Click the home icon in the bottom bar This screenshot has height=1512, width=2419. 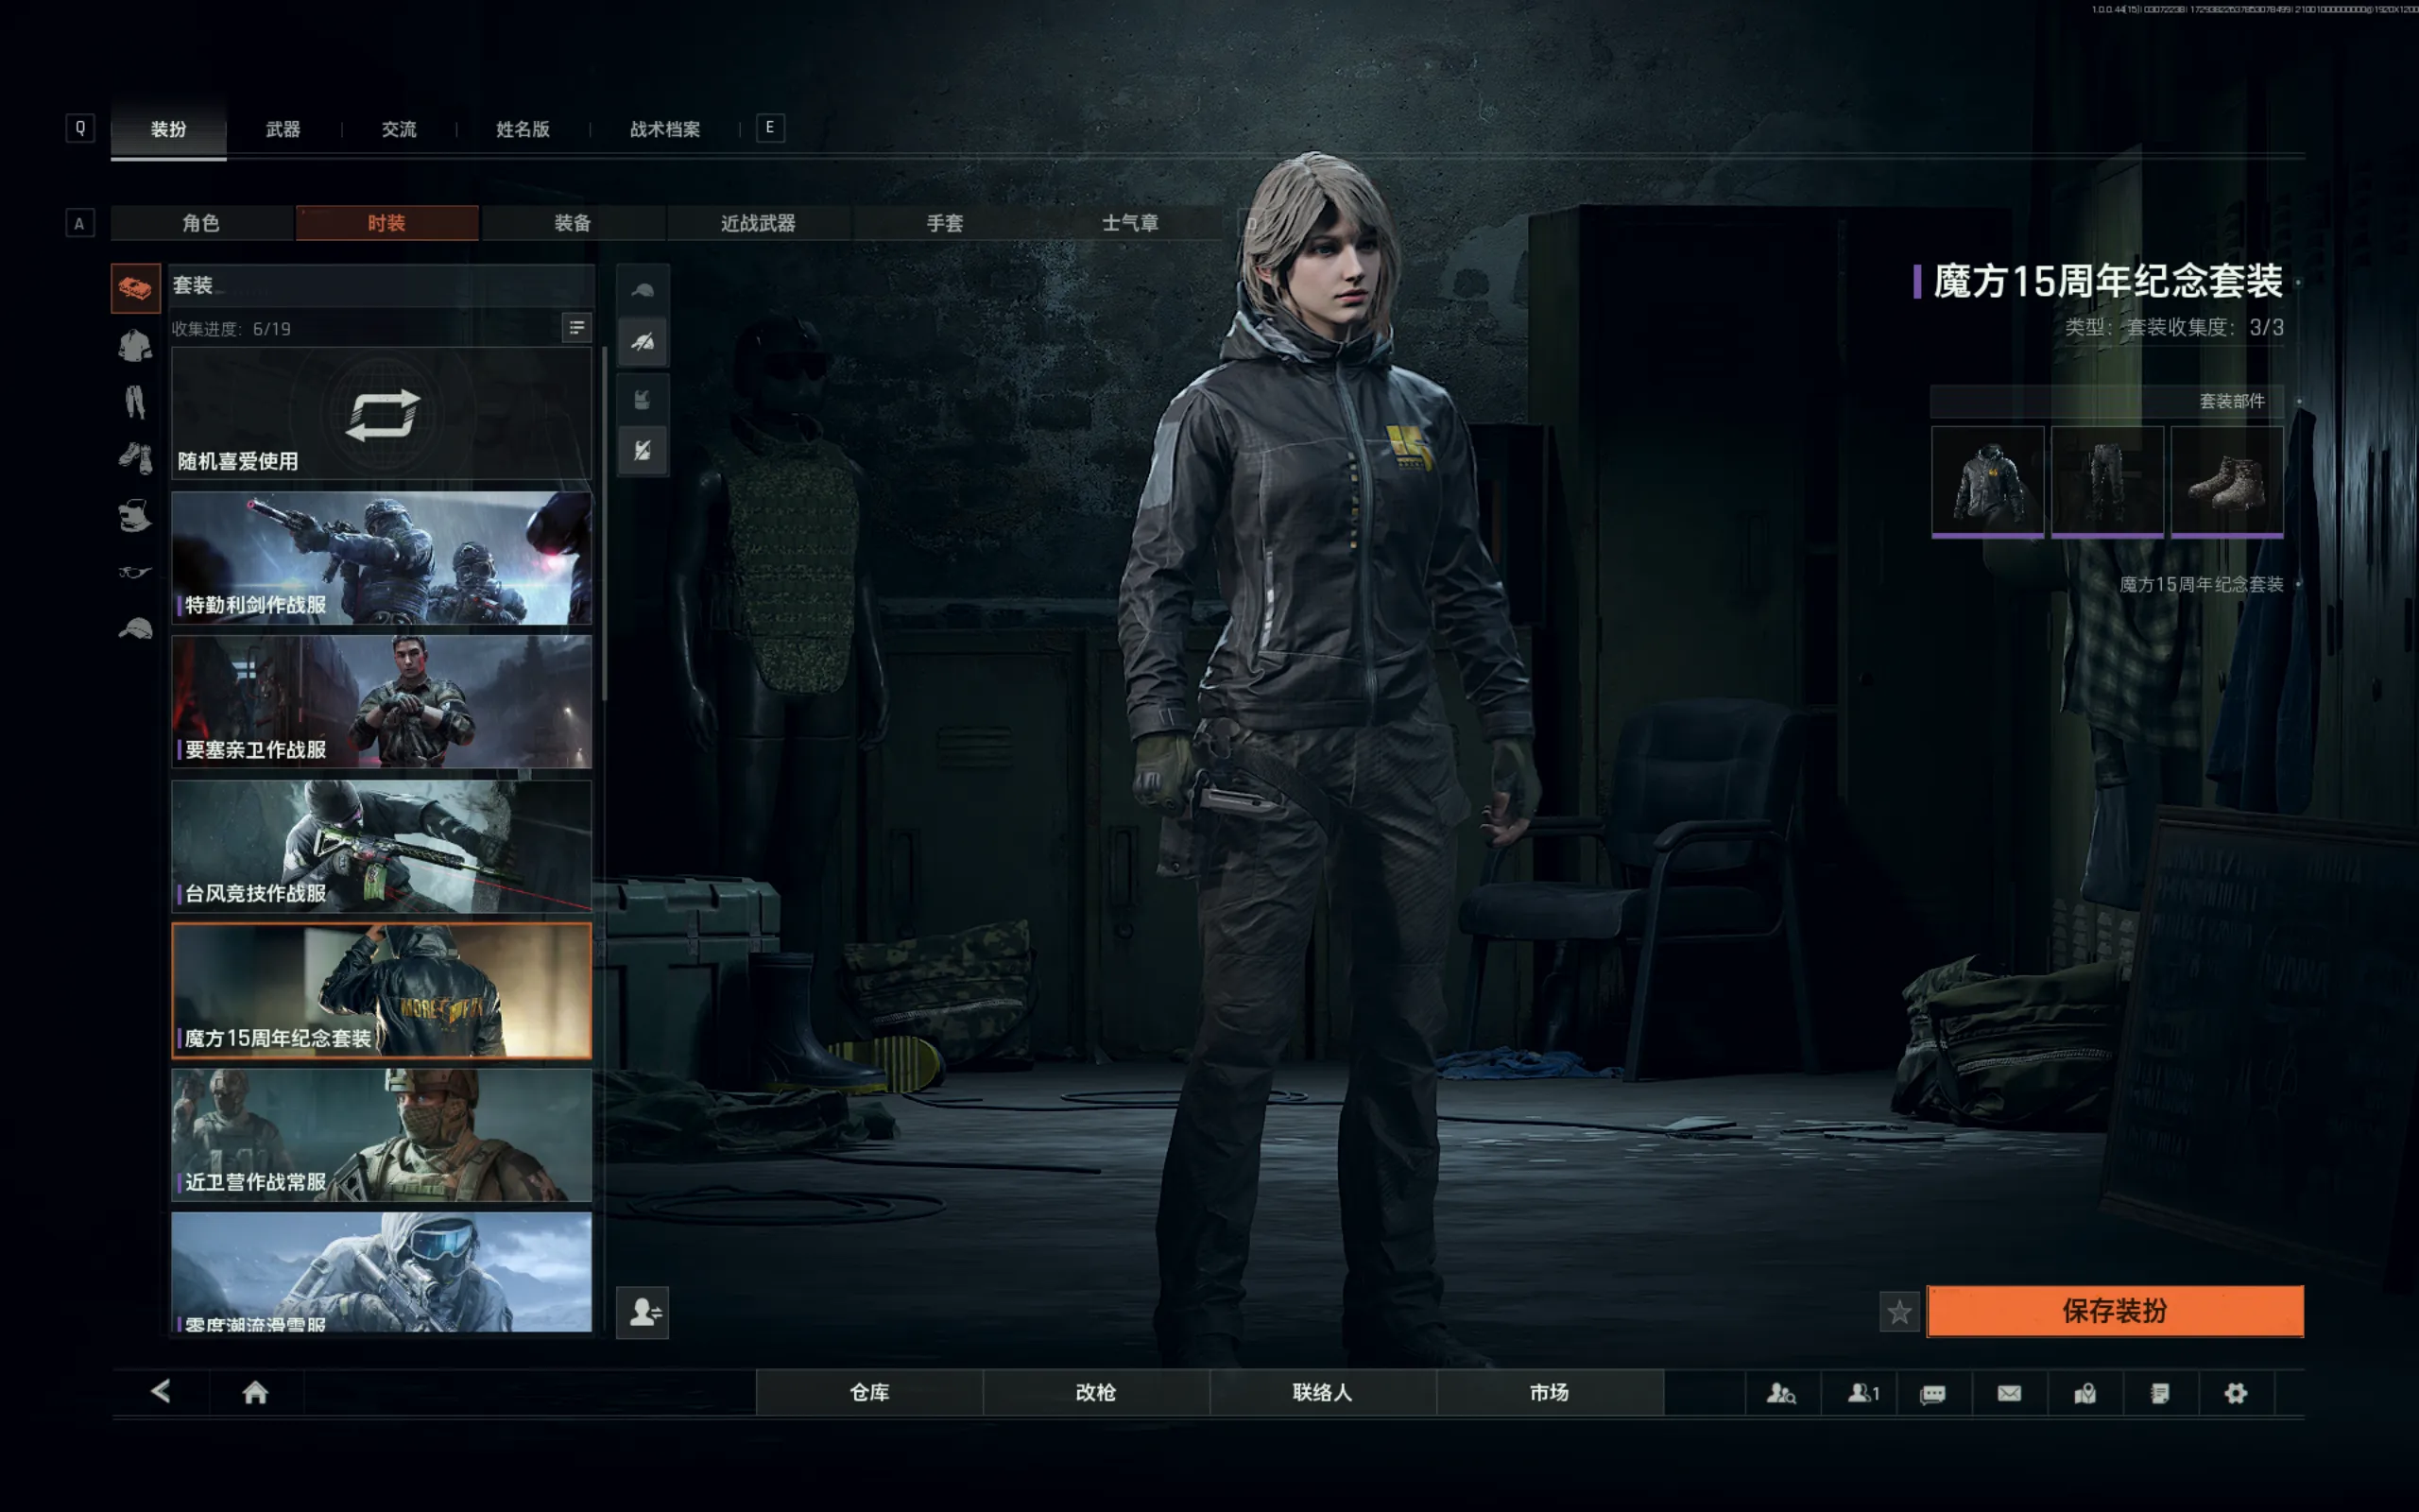(255, 1392)
